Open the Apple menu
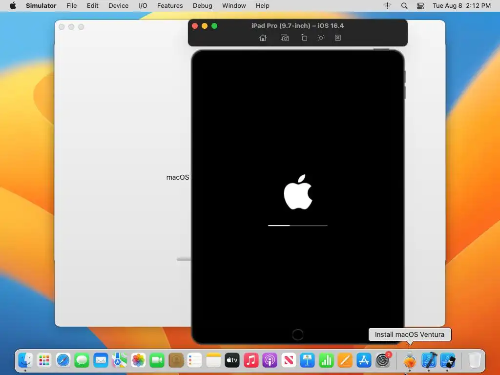The height and width of the screenshot is (375, 500). pos(13,6)
